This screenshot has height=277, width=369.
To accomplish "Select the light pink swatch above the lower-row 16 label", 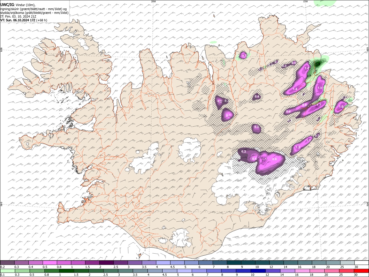I will (x=302, y=271).
